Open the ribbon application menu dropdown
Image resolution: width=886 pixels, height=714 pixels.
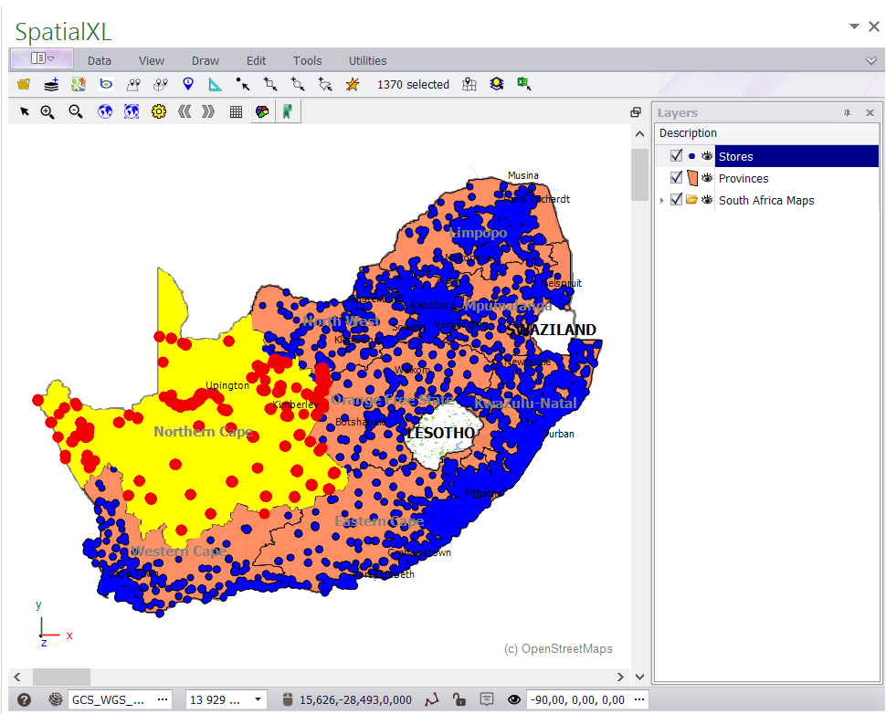[42, 59]
